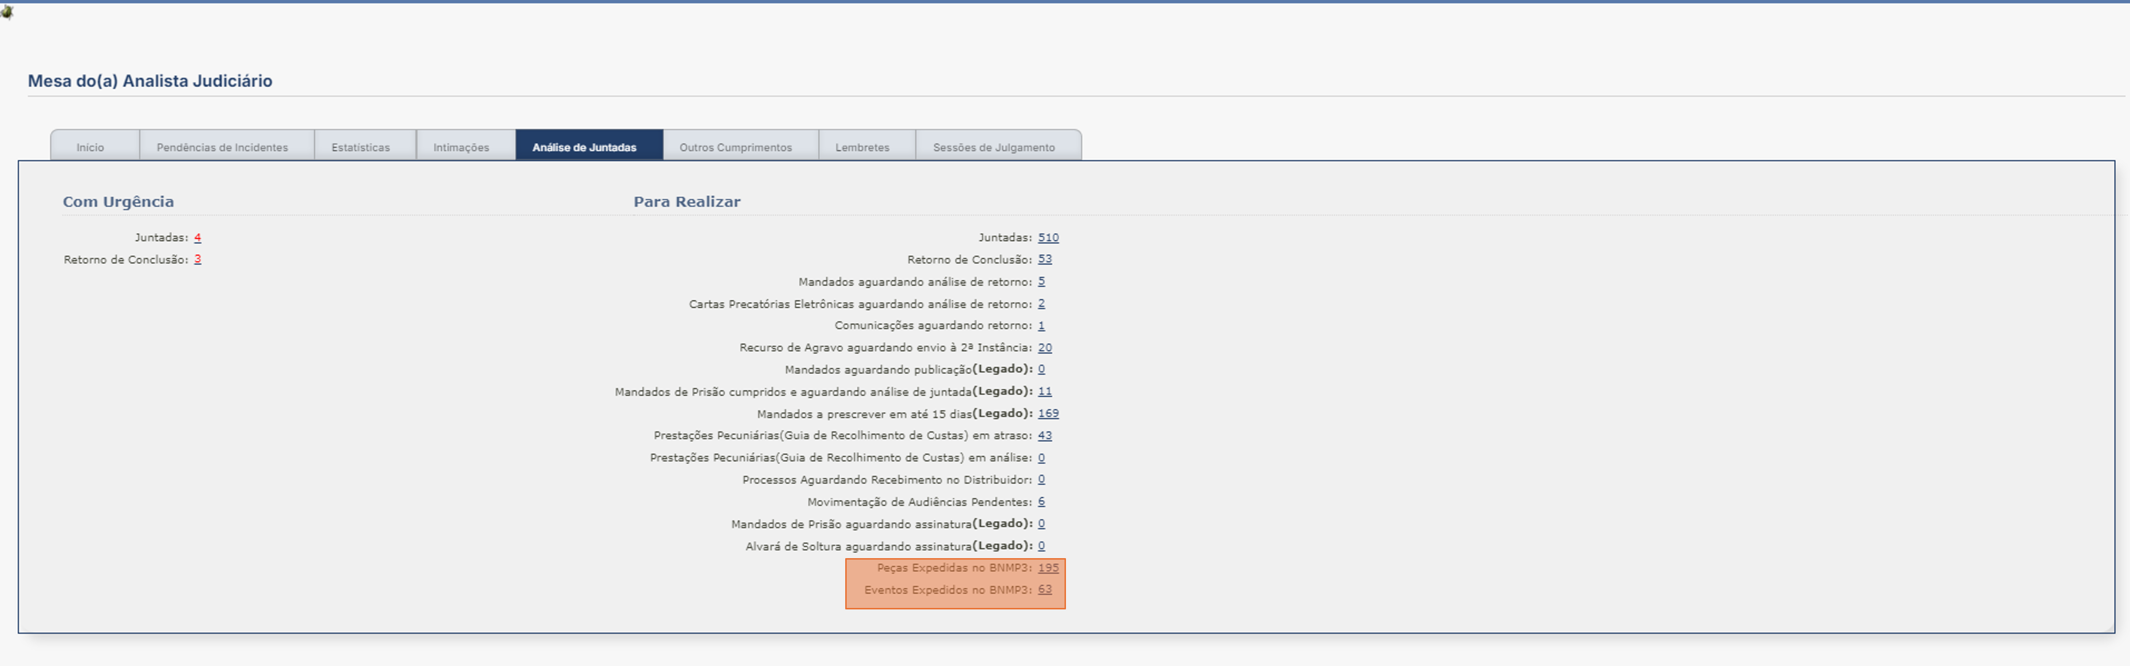
Task: Click Cartas Precatórias Eletrônicas count 2
Action: (1041, 303)
